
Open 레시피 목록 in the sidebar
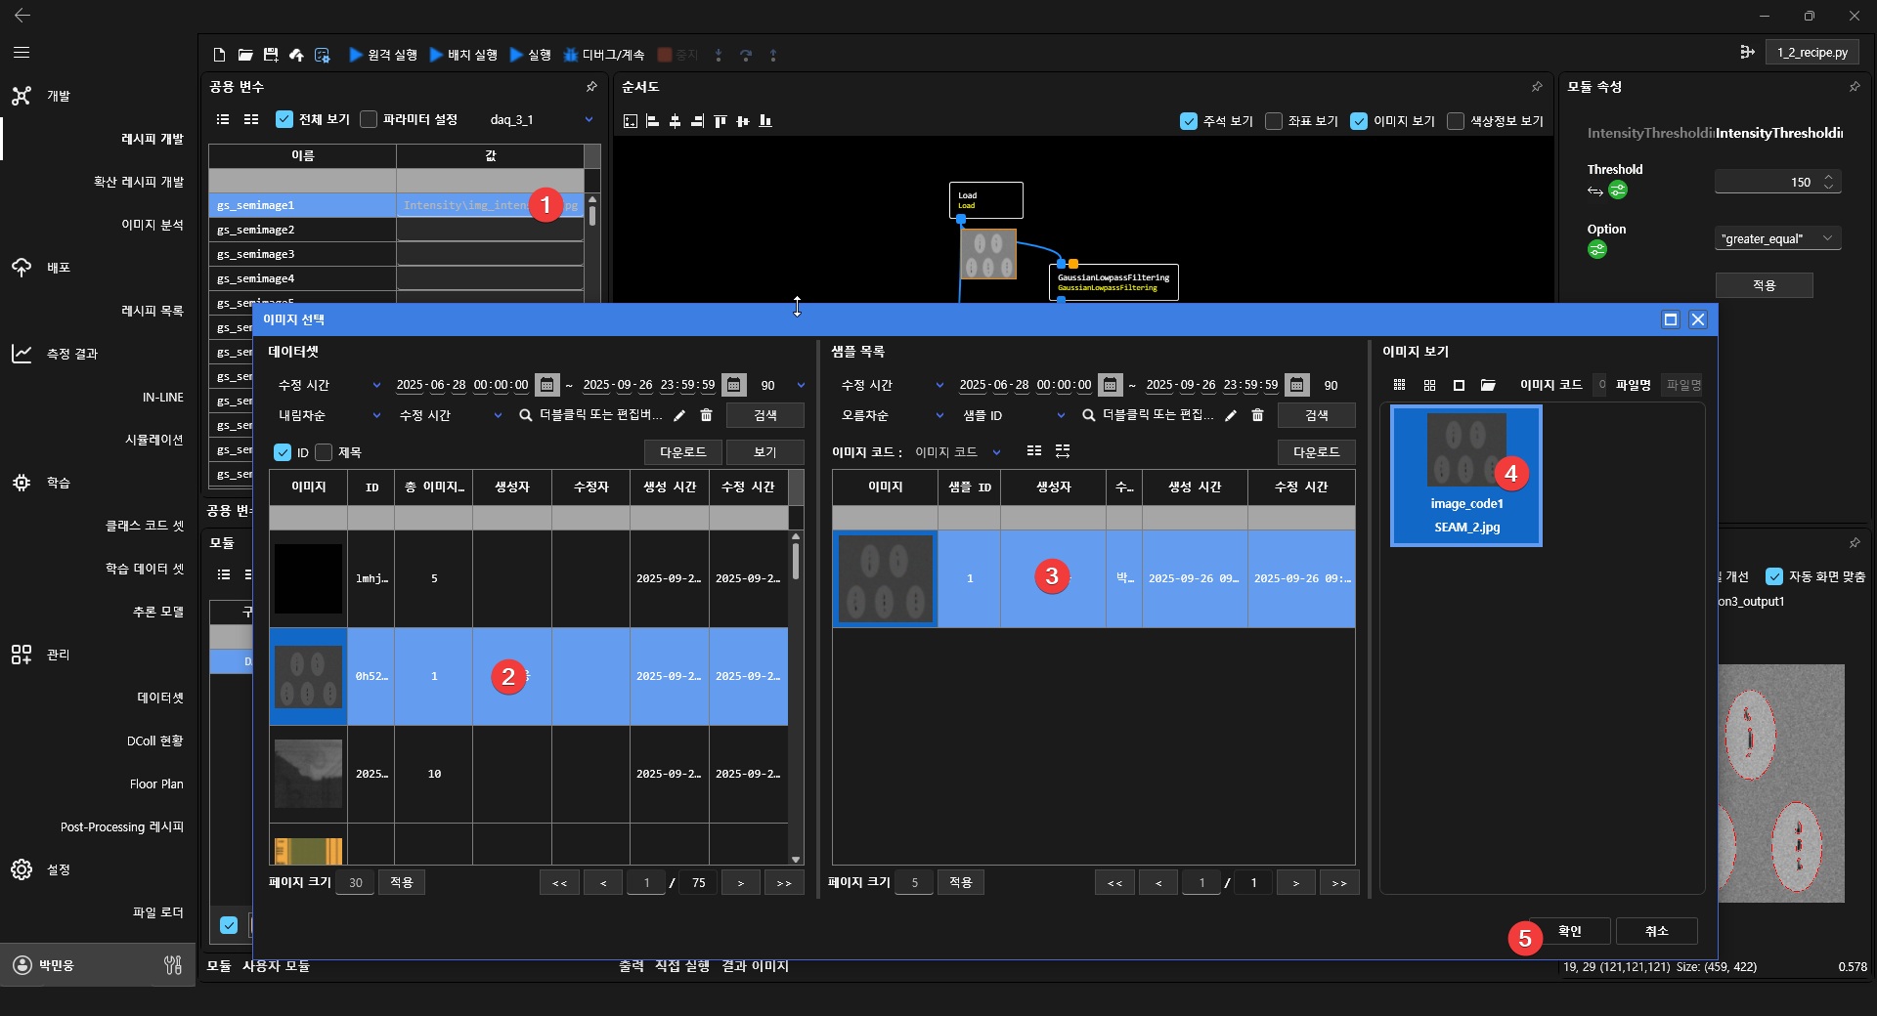152,311
